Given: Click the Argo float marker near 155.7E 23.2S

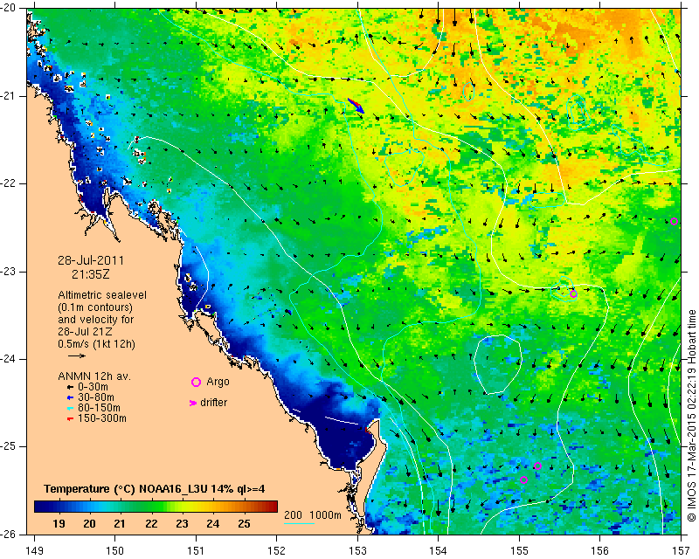Looking at the screenshot, I should click(573, 294).
